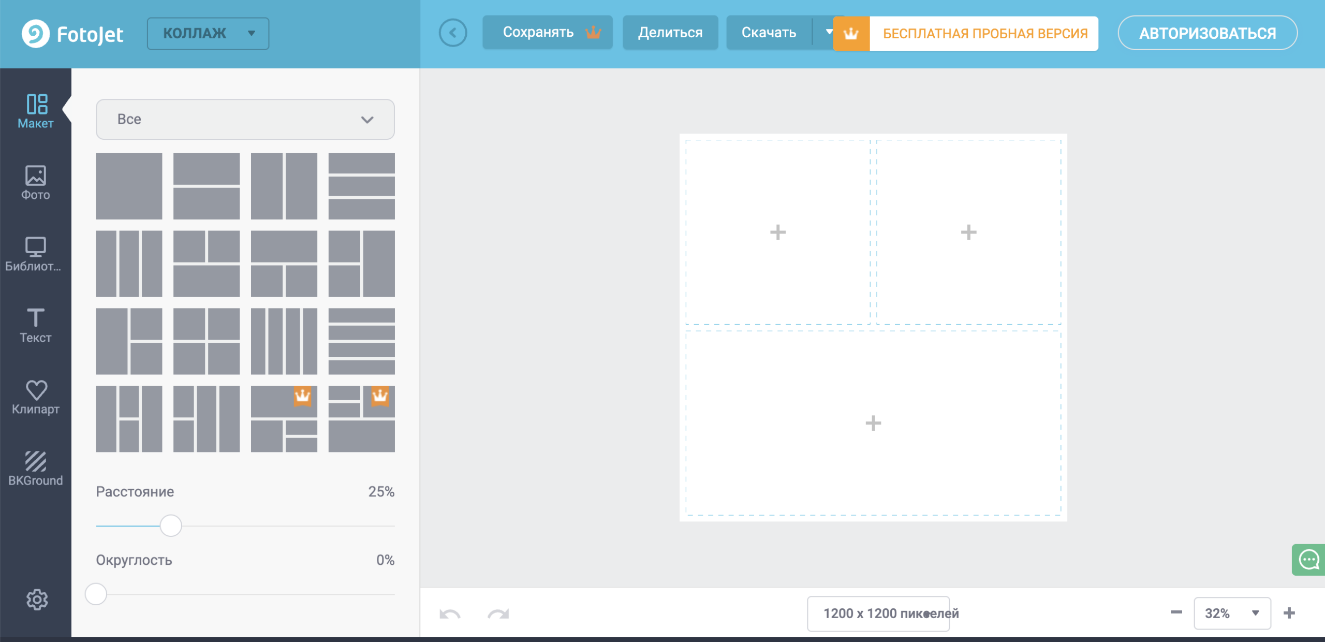The height and width of the screenshot is (642, 1325).
Task: Open the green chat support icon
Action: [1308, 560]
